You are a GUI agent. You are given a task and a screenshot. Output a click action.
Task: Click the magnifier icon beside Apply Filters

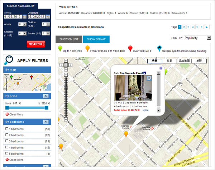pos(9,60)
